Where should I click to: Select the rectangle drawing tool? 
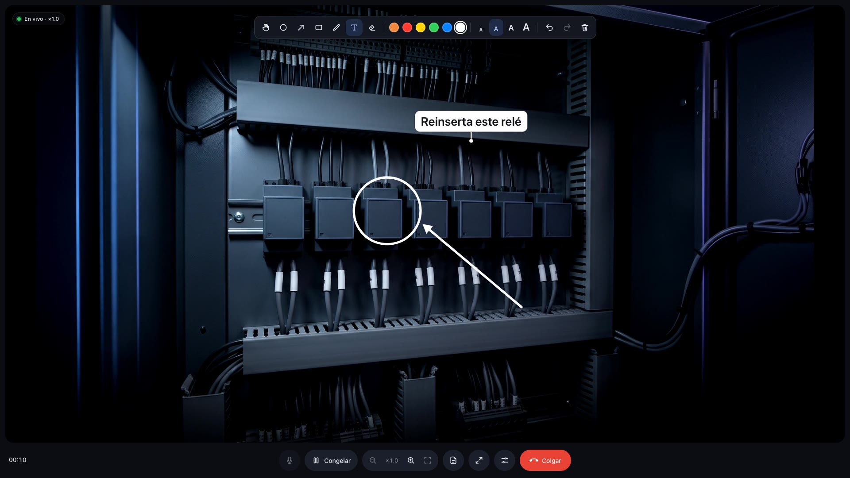tap(319, 27)
